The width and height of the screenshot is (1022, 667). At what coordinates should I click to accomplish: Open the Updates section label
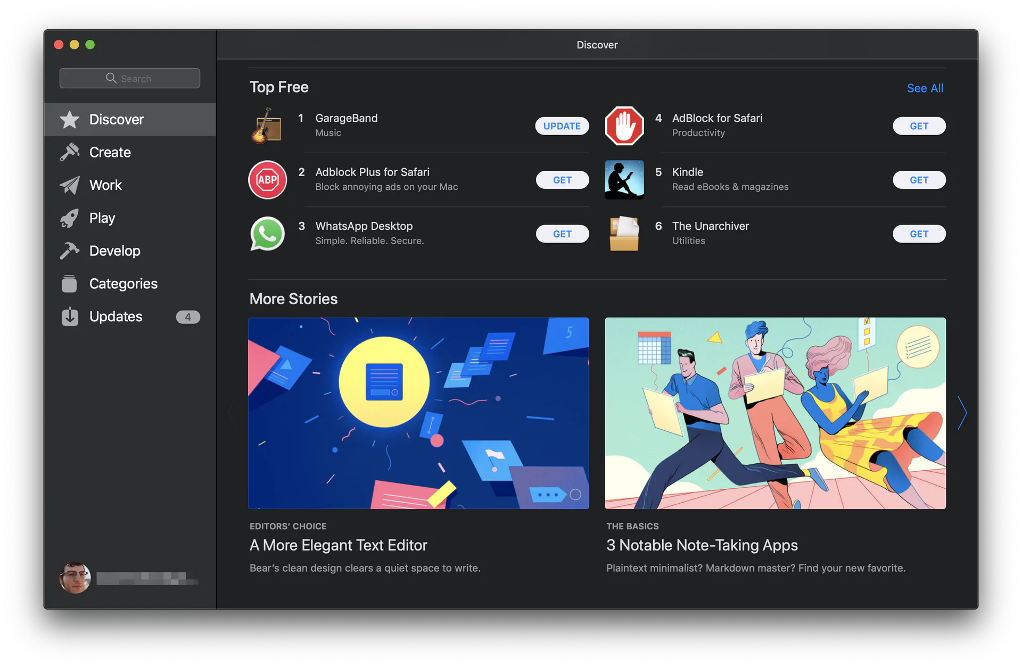pos(116,316)
